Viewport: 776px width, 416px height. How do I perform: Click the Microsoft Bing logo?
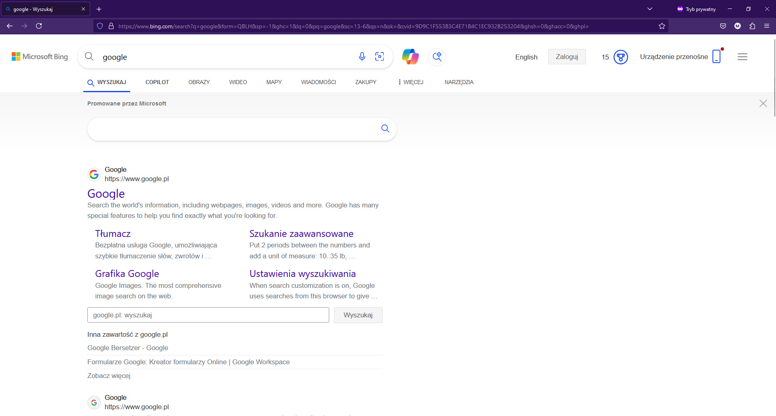(40, 57)
